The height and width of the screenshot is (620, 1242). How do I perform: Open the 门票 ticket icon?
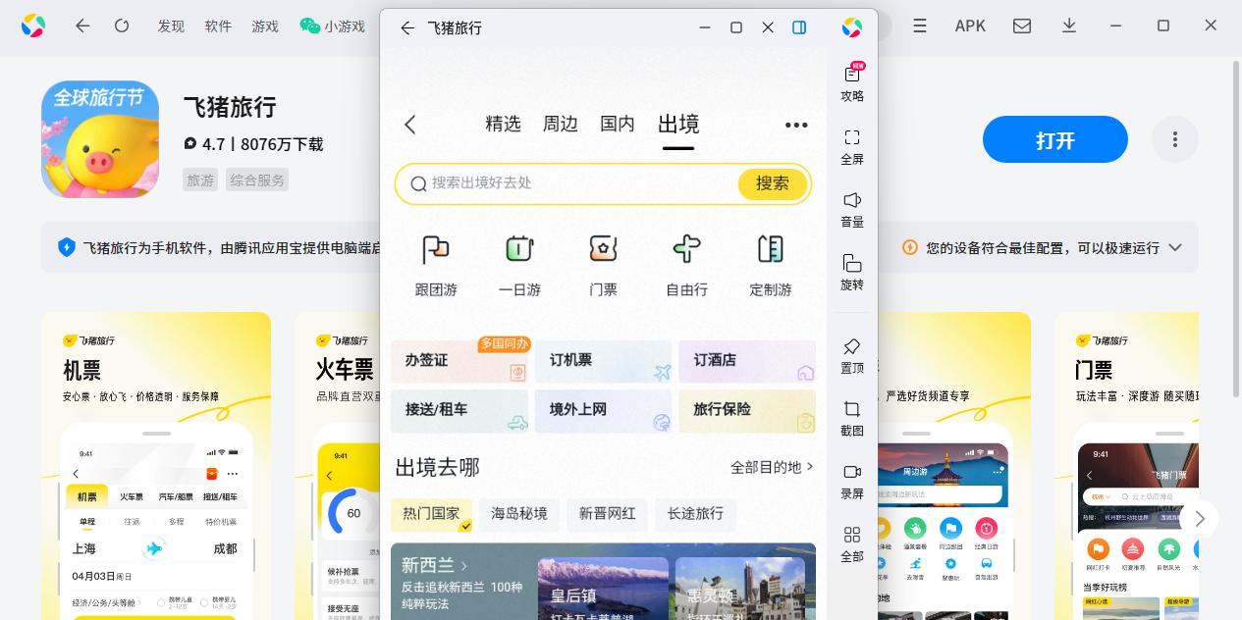(x=603, y=265)
